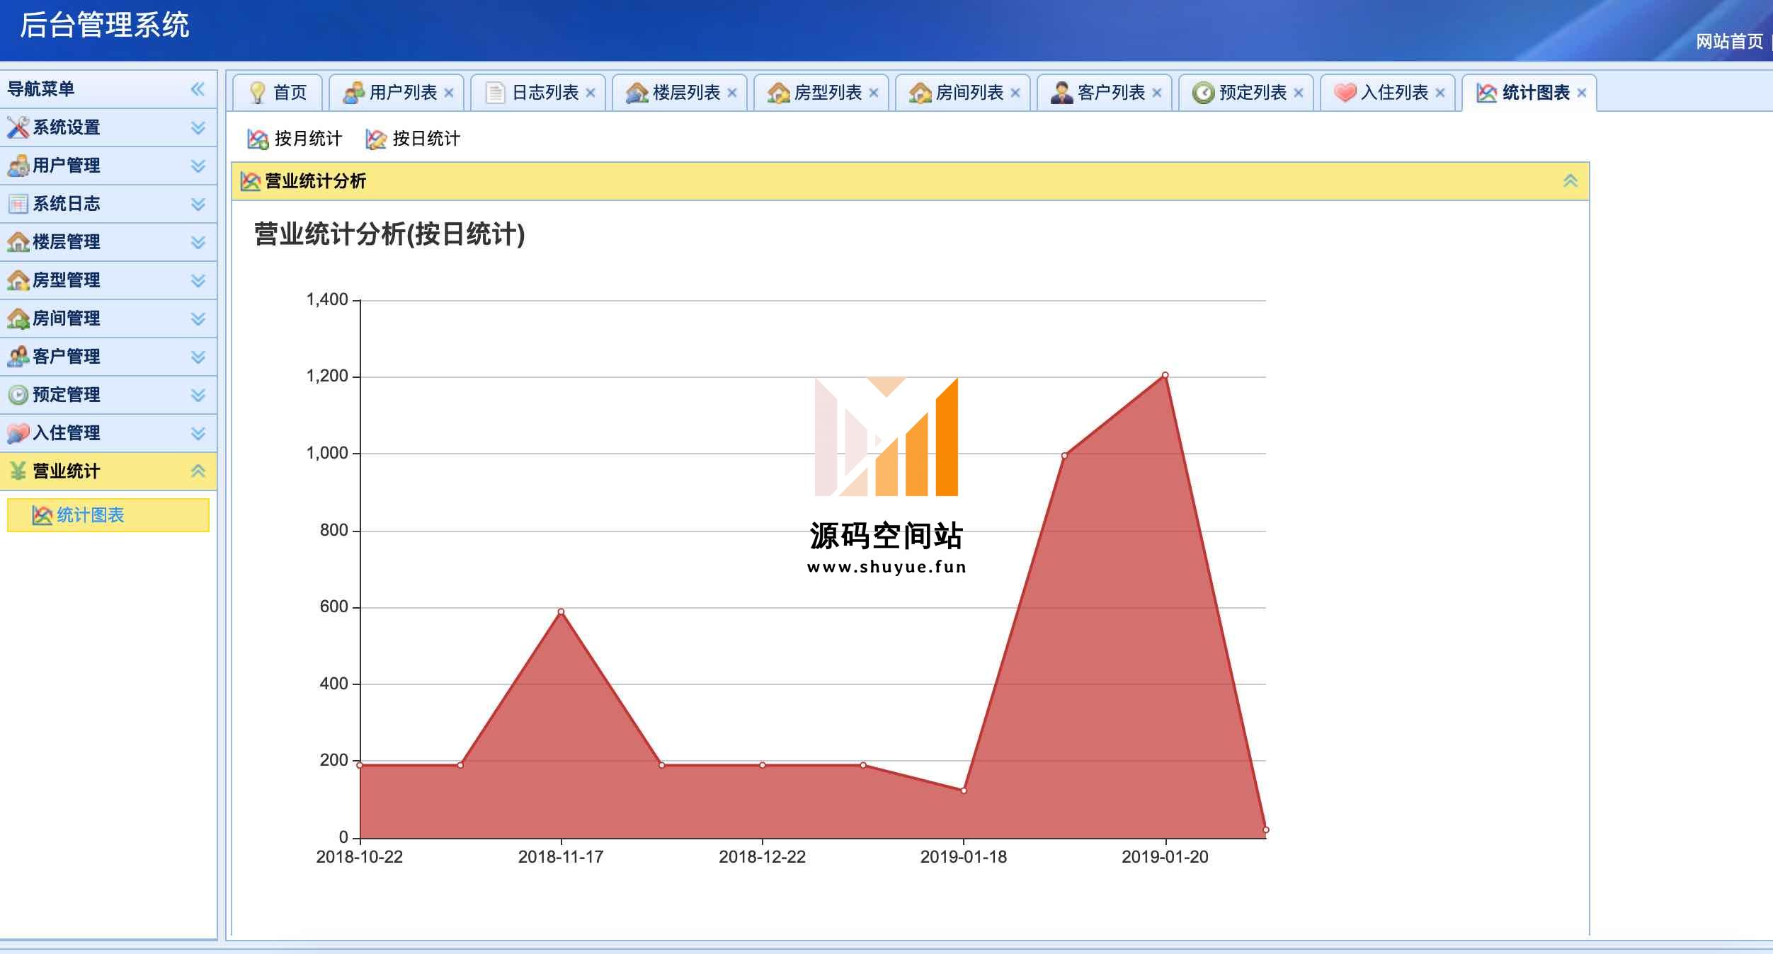Click the 首页 lightbulb tab icon
Viewport: 1773px width, 954px height.
tap(258, 93)
